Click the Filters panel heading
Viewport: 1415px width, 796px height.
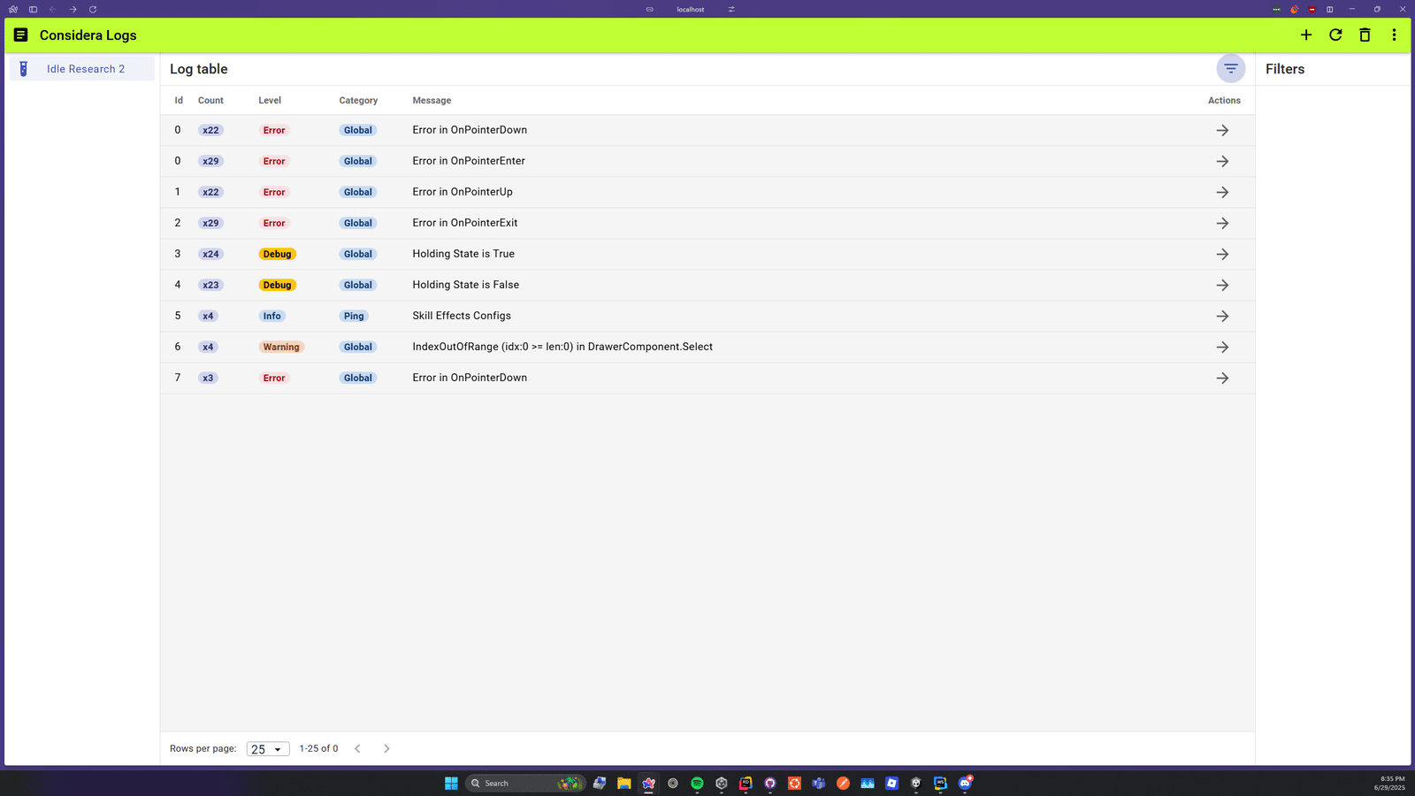click(x=1285, y=69)
